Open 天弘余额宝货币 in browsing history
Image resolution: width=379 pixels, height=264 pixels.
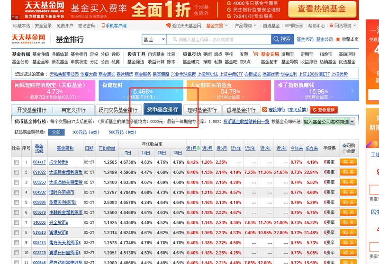tap(64, 74)
